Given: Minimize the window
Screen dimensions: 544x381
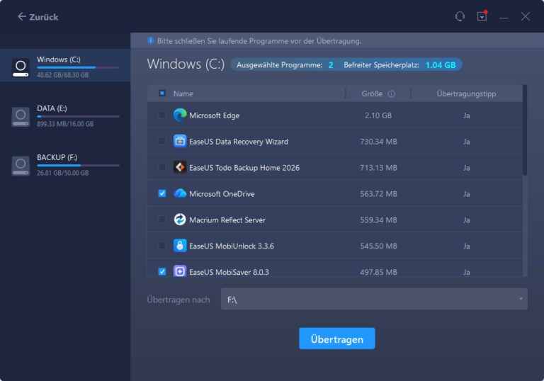Looking at the screenshot, I should (x=504, y=17).
